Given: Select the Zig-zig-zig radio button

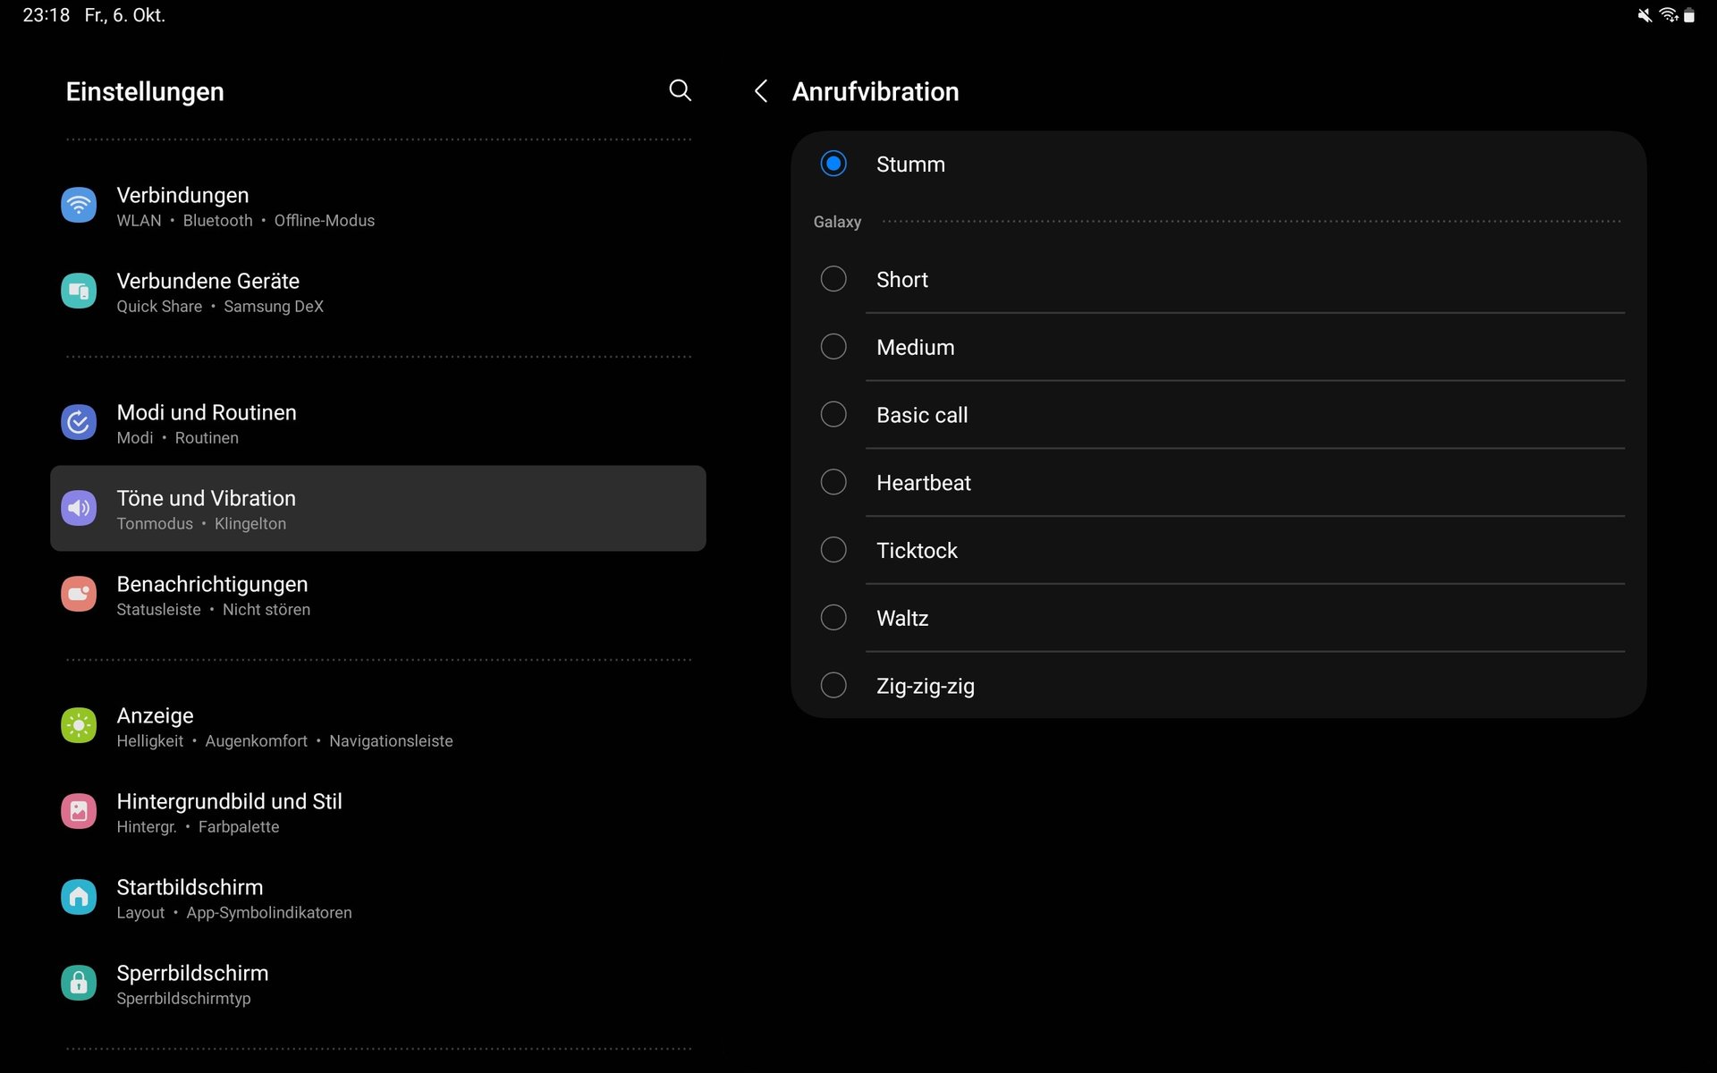Looking at the screenshot, I should click(833, 686).
